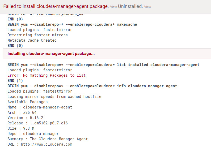The width and height of the screenshot is (211, 148).
Task: Select 'Loading mirror speeds from cached hostfile' line
Action: pyautogui.click(x=54, y=97)
